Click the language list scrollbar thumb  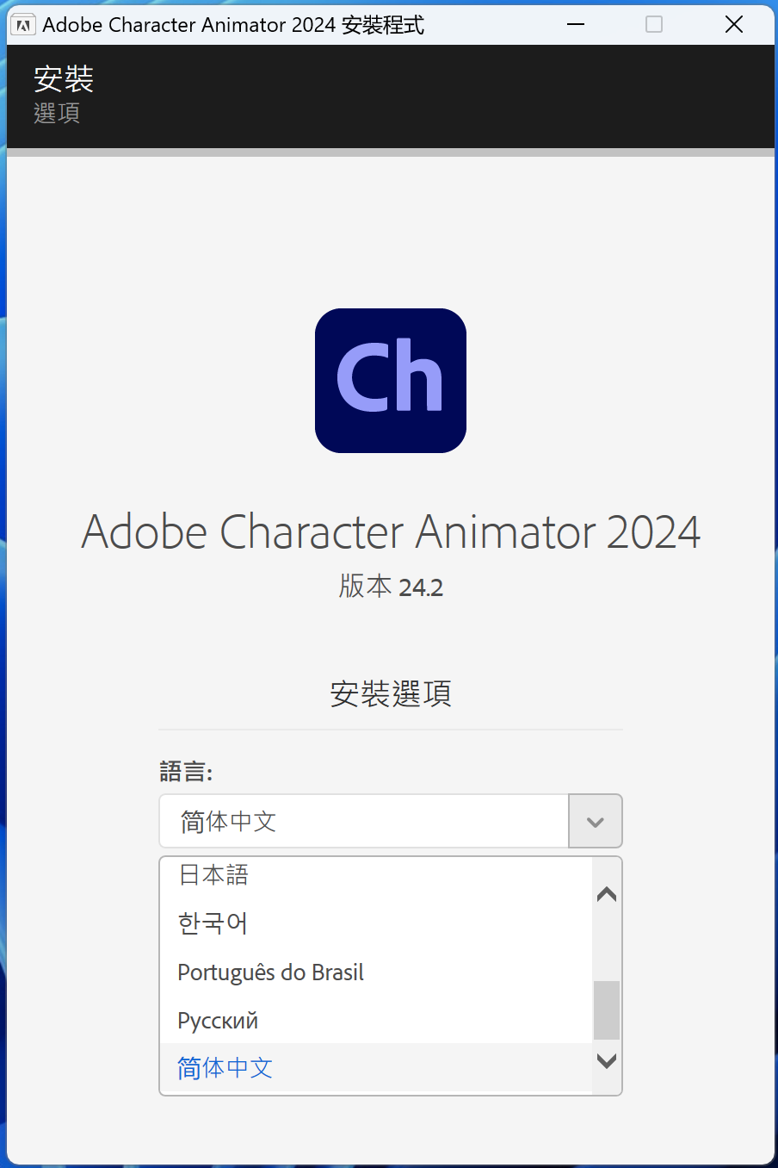tap(607, 1010)
